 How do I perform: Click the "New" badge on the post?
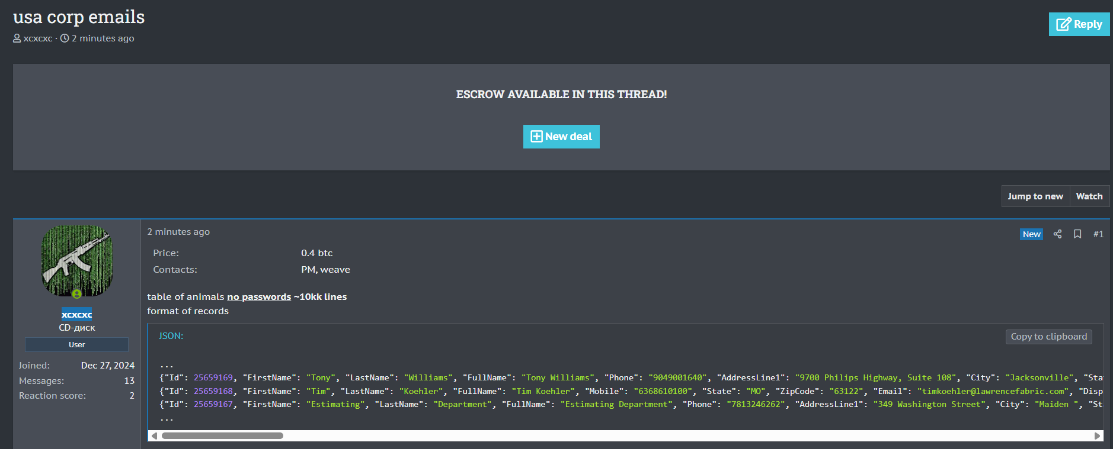coord(1031,234)
